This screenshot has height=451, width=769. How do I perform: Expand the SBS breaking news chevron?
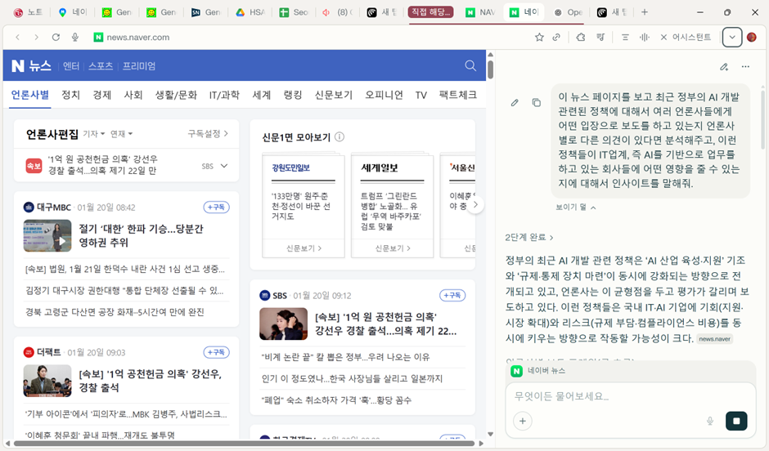224,166
